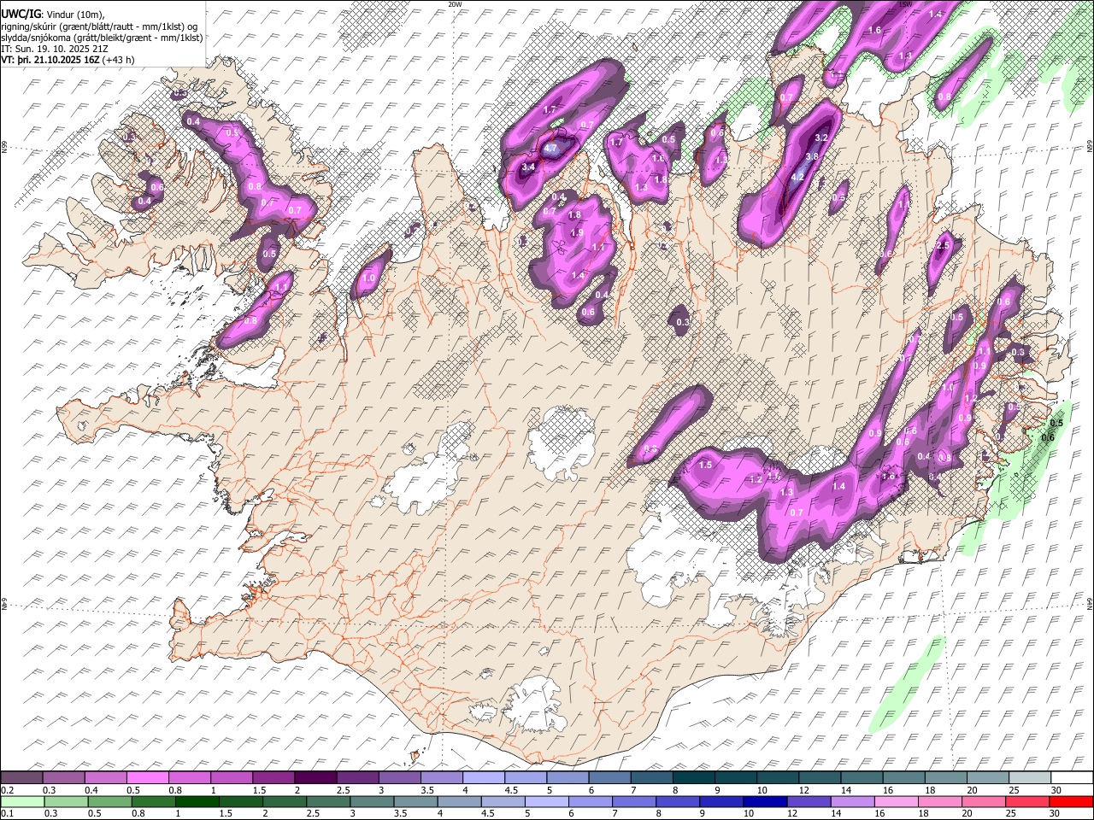
Task: Select the dark green swatch right of lower-scale '1'
Action: (x=197, y=802)
